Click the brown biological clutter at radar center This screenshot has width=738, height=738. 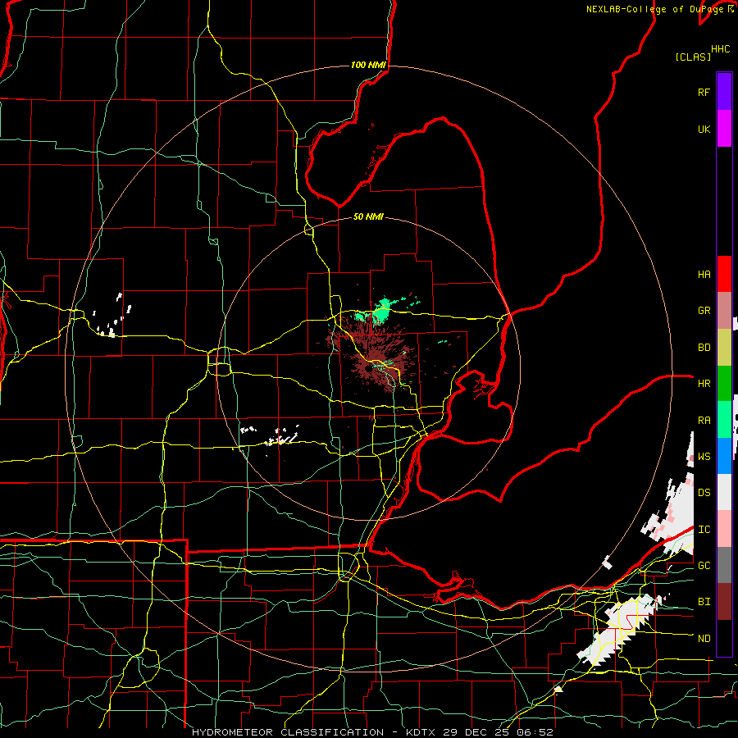(370, 362)
